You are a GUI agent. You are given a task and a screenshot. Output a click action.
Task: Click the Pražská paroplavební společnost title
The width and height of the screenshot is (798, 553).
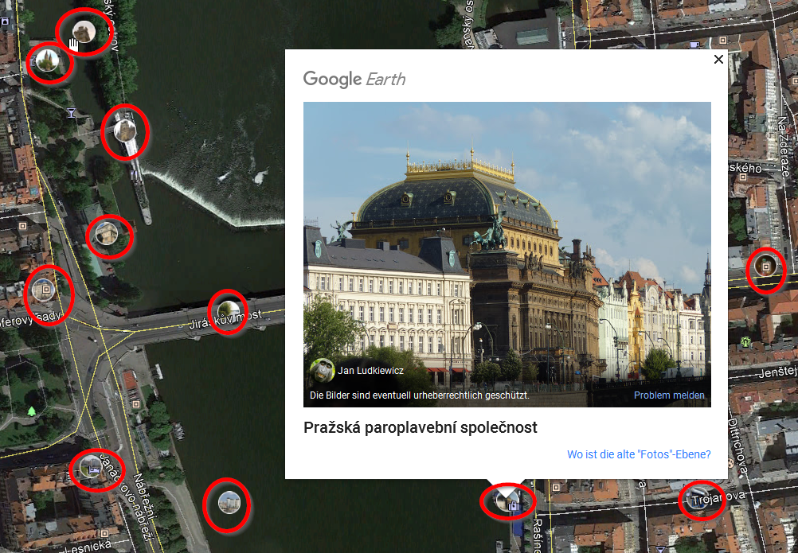coord(421,427)
